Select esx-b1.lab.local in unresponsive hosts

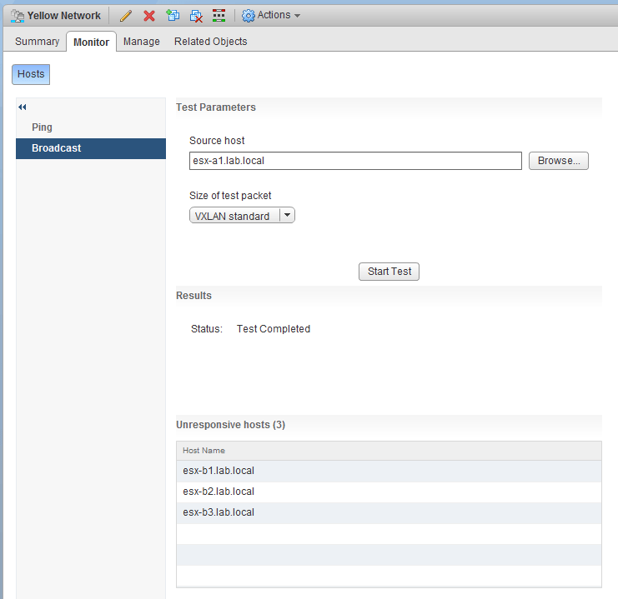(219, 471)
